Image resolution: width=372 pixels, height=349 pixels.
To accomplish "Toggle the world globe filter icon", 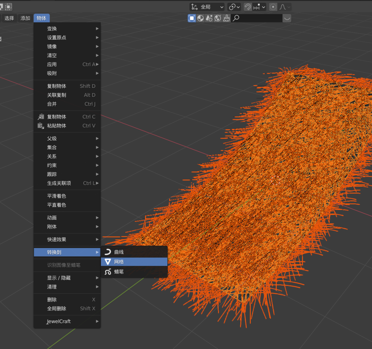I will click(218, 18).
